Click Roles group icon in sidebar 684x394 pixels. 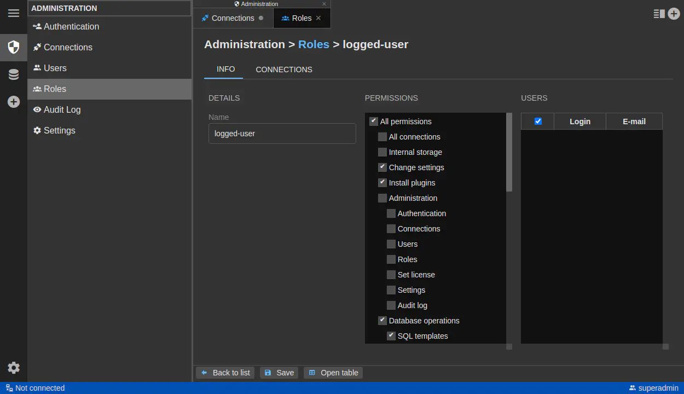point(37,89)
